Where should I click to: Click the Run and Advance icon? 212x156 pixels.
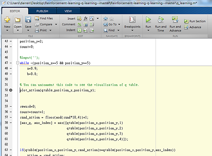pos(175,20)
